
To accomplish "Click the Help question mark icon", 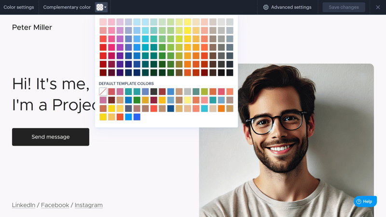I will point(358,202).
